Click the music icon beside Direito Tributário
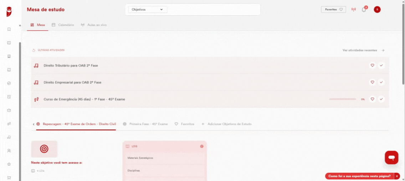 (36, 66)
